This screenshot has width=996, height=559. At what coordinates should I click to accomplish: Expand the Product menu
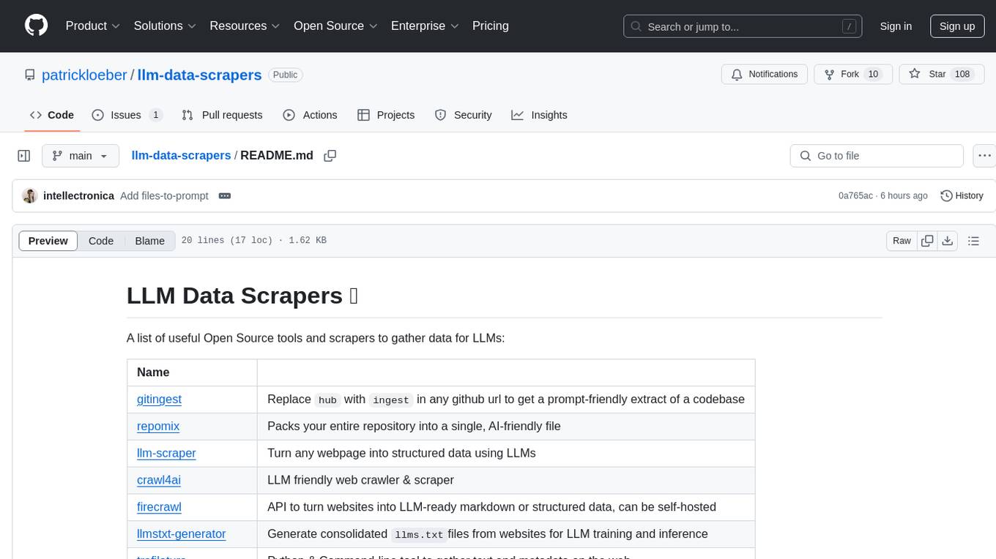(x=93, y=26)
